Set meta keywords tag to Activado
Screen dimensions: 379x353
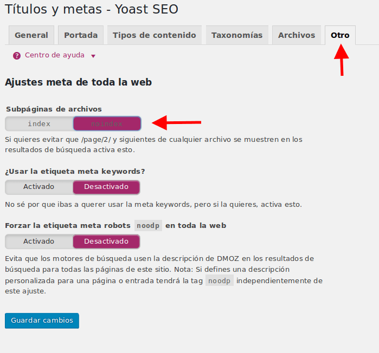tap(39, 187)
